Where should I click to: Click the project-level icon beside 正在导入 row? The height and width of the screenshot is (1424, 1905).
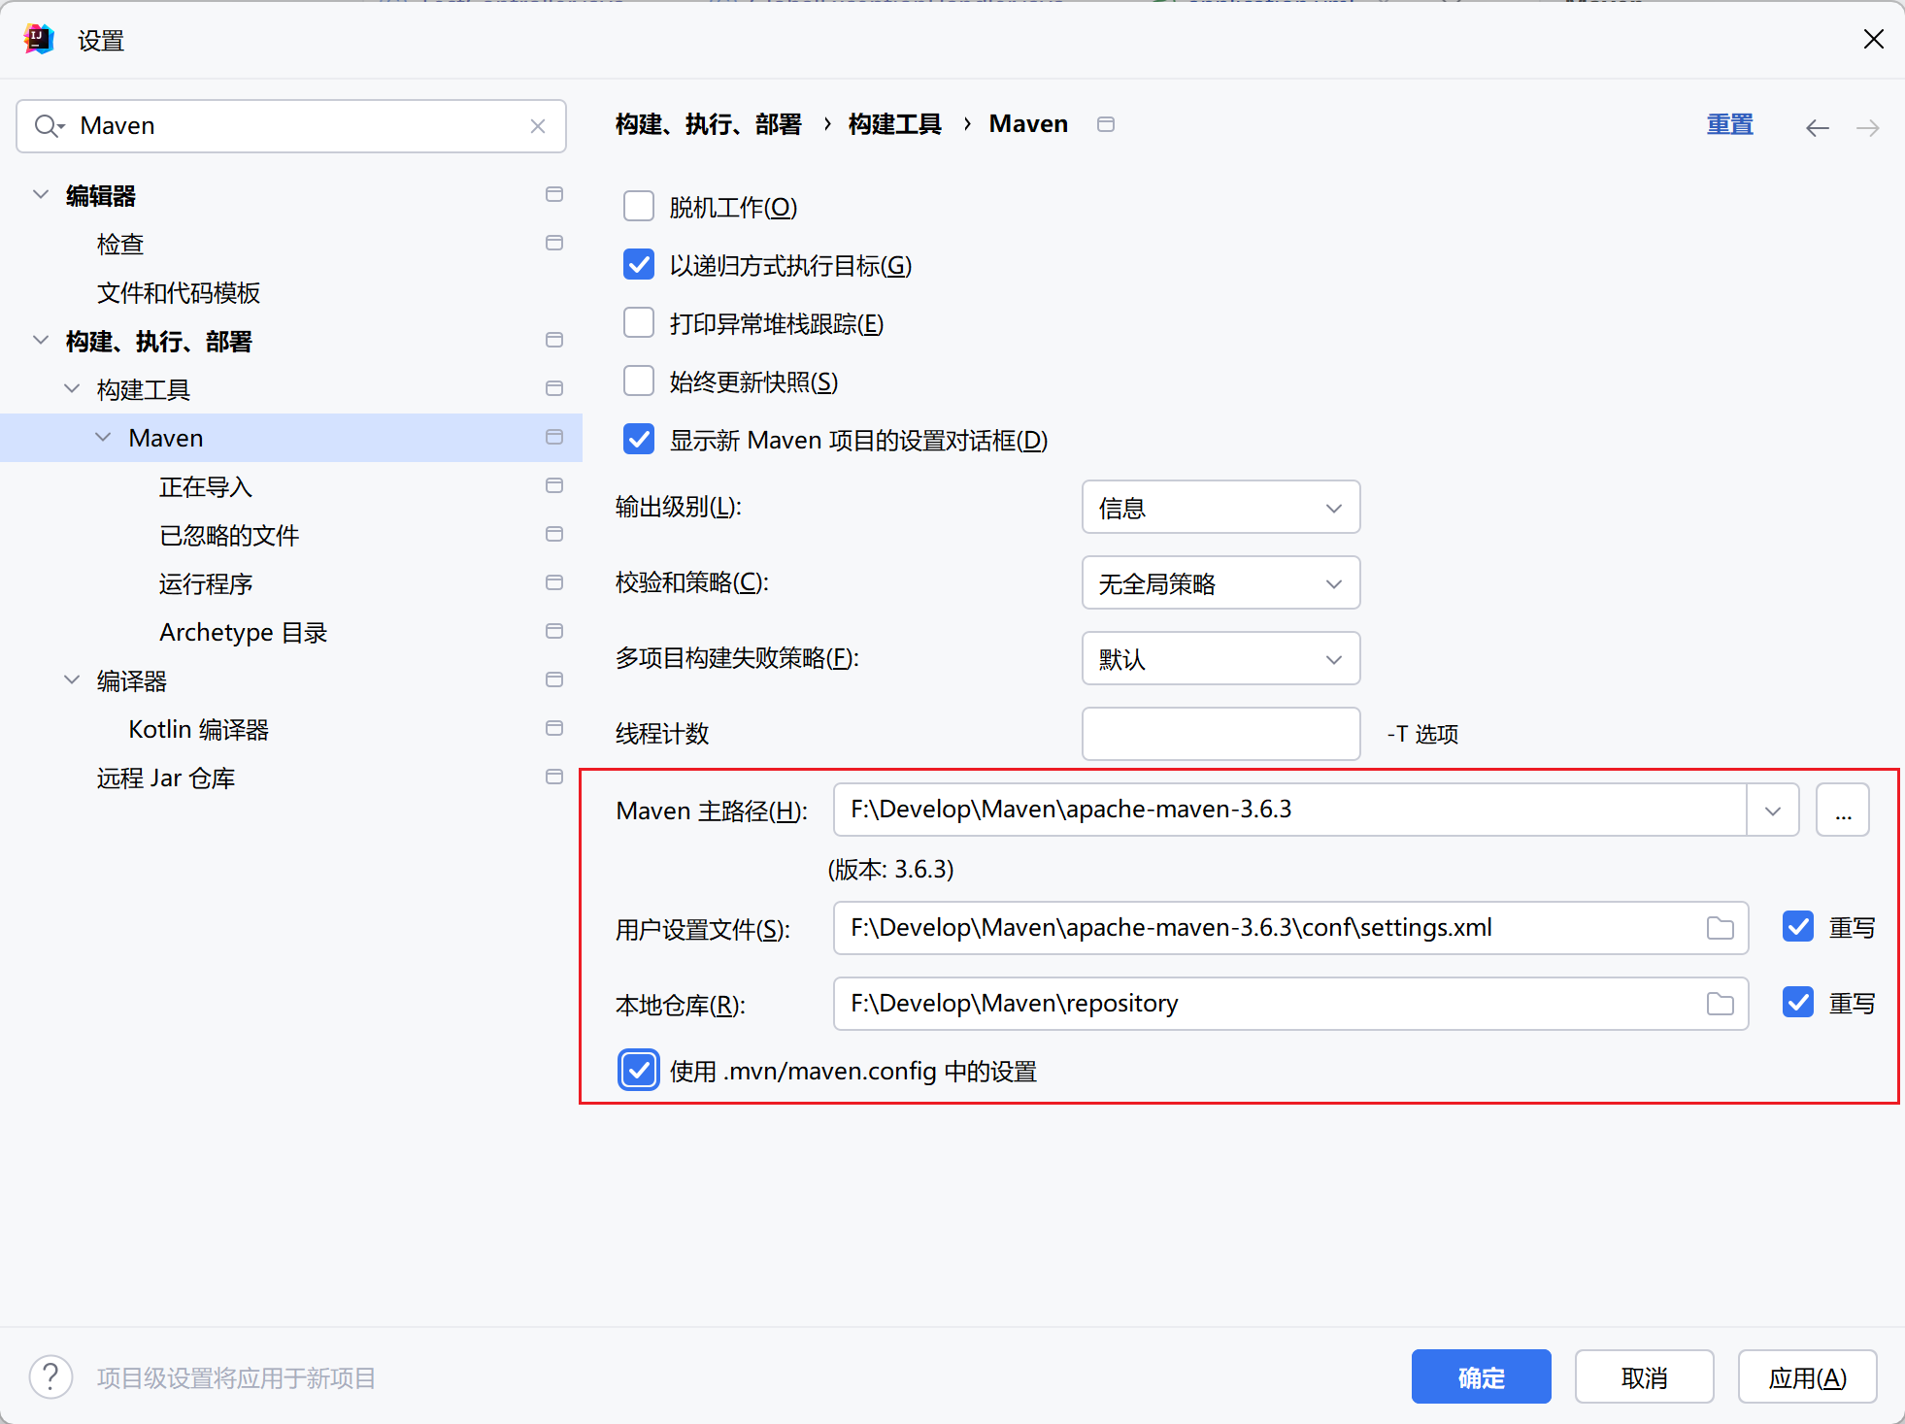tap(554, 485)
